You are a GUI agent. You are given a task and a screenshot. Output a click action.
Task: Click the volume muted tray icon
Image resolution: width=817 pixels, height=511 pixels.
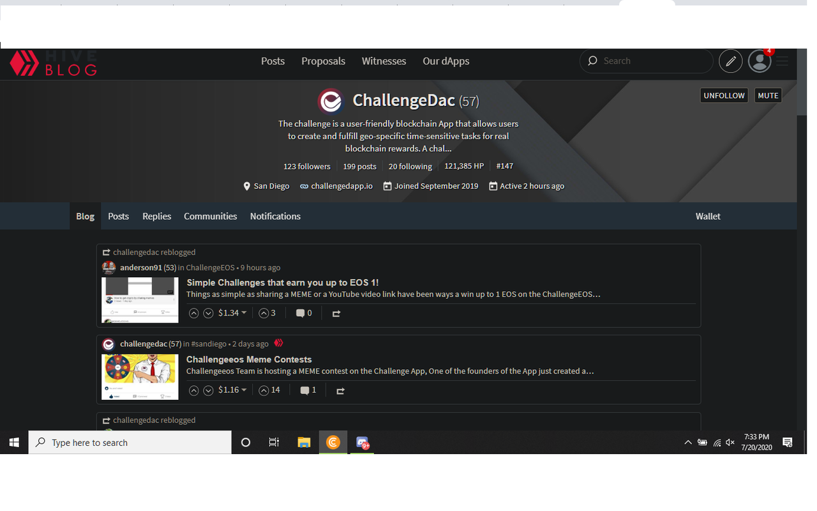click(730, 442)
